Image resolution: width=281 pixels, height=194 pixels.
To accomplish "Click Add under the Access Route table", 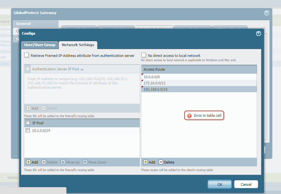I will [x=149, y=162].
